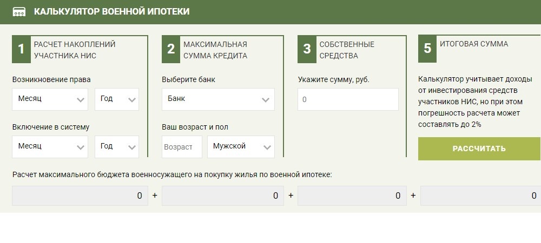This screenshot has width=541, height=243.
Task: Focus the Возраст input field
Action: (x=182, y=147)
